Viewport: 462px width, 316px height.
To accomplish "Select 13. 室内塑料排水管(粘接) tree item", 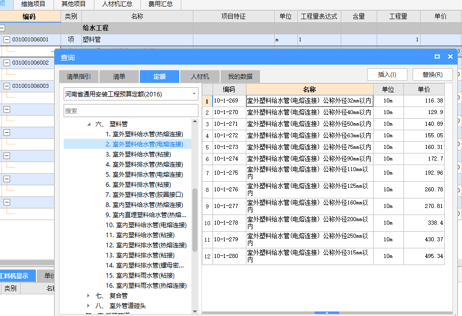I will tap(140, 255).
